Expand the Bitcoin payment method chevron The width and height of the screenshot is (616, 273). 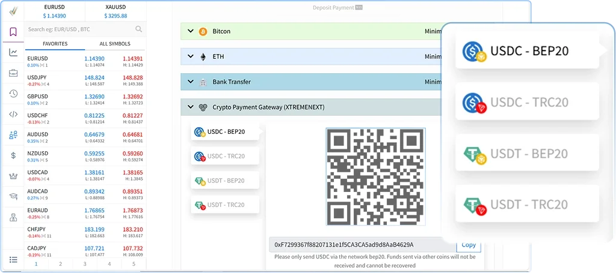(x=191, y=31)
